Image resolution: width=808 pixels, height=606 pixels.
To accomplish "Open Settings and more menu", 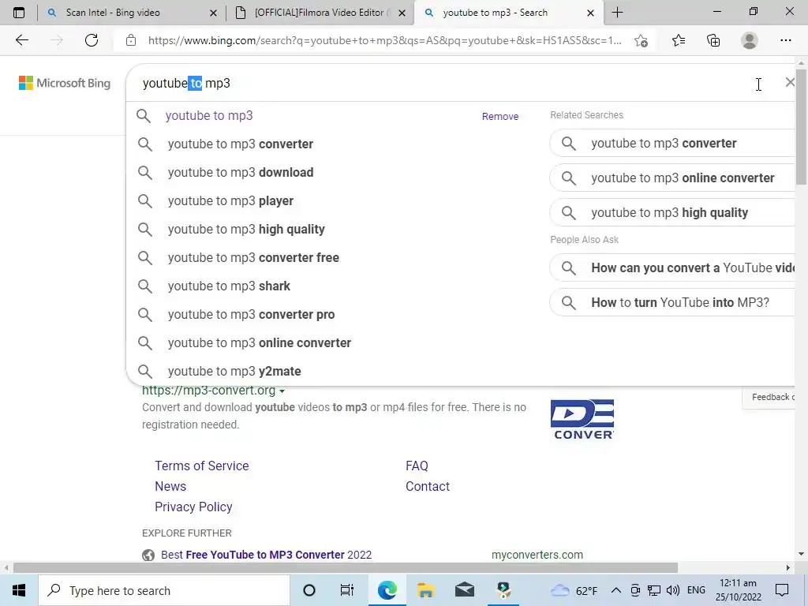I will 785,40.
